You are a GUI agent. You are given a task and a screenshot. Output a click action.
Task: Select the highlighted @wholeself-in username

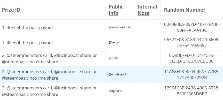pos(118,74)
